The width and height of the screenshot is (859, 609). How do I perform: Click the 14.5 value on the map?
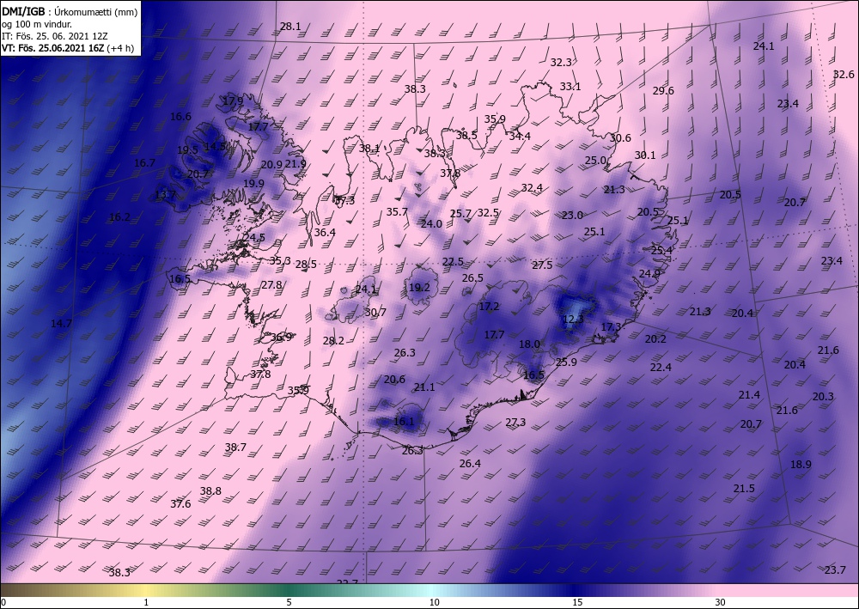[x=215, y=146]
